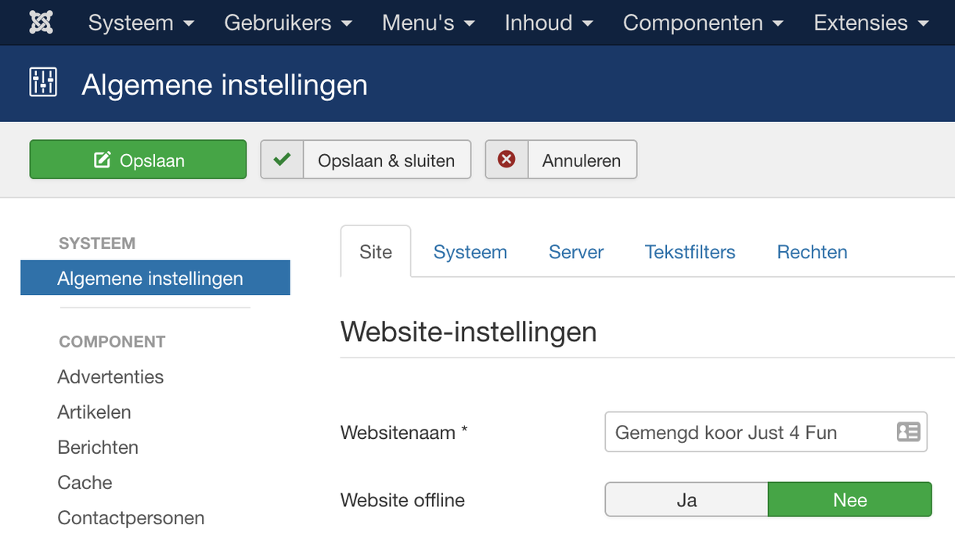Image resolution: width=955 pixels, height=536 pixels.
Task: Open Contactpersonen in the sidebar
Action: (x=131, y=517)
